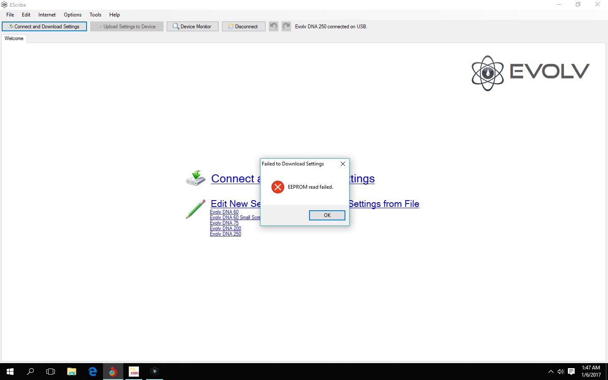Open the Evolv DNA 250 link
608x380 pixels.
[225, 234]
